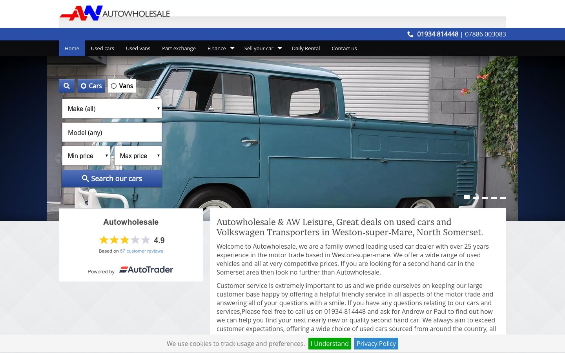Viewport: 565px width, 353px height.
Task: Expand the Sell your car menu arrow
Action: click(x=280, y=48)
